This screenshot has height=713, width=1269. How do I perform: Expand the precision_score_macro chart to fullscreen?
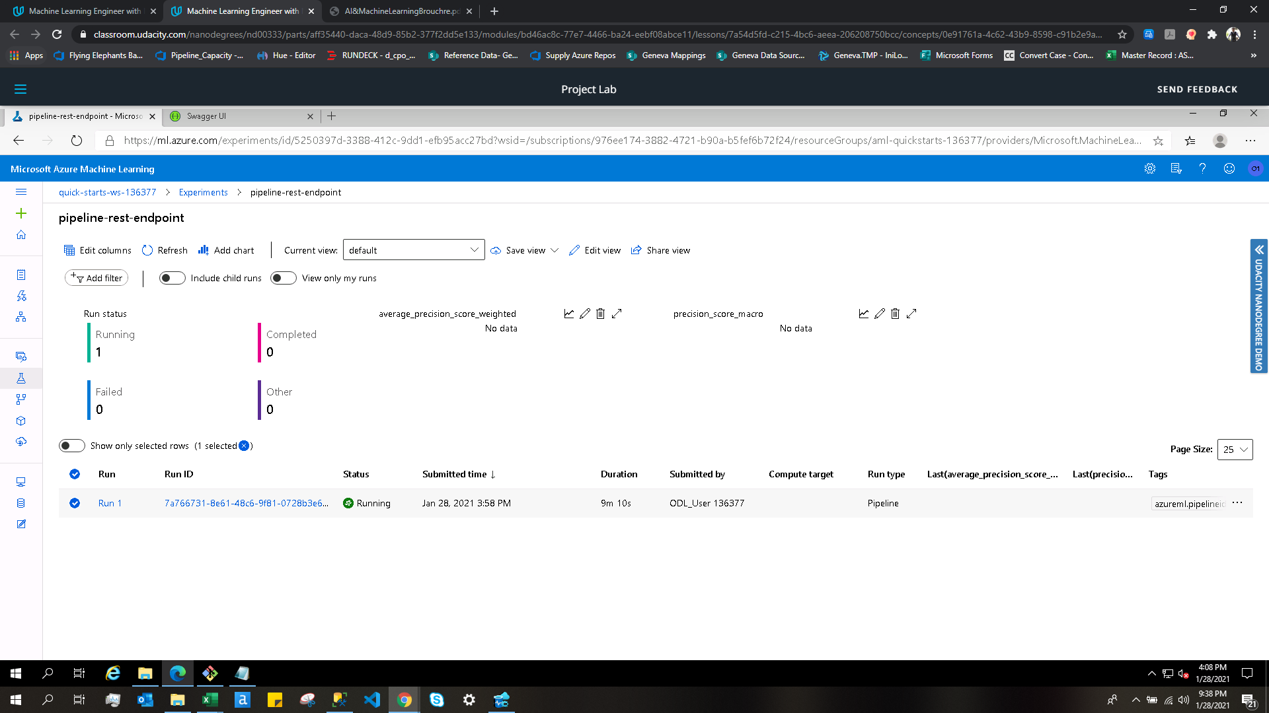911,314
